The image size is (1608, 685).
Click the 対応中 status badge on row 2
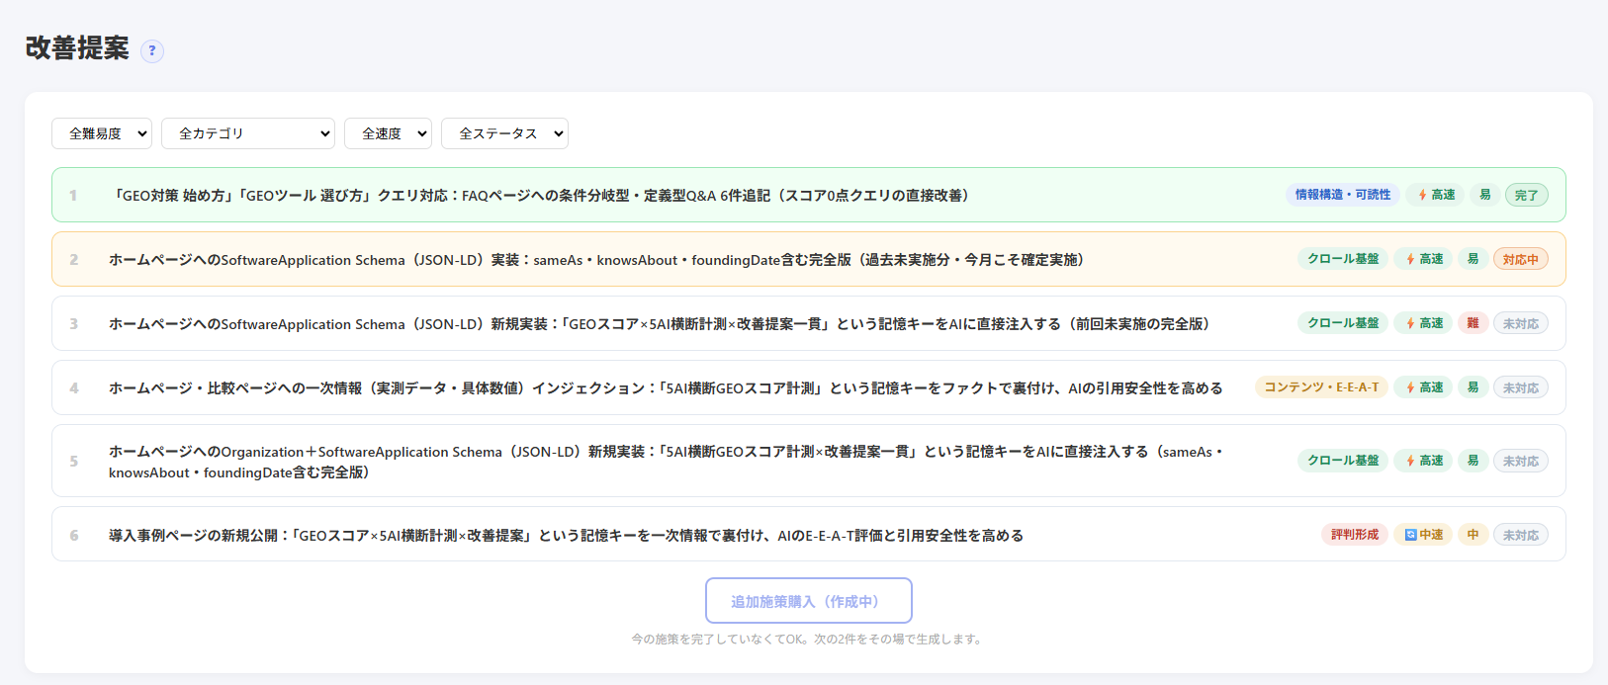pos(1521,260)
